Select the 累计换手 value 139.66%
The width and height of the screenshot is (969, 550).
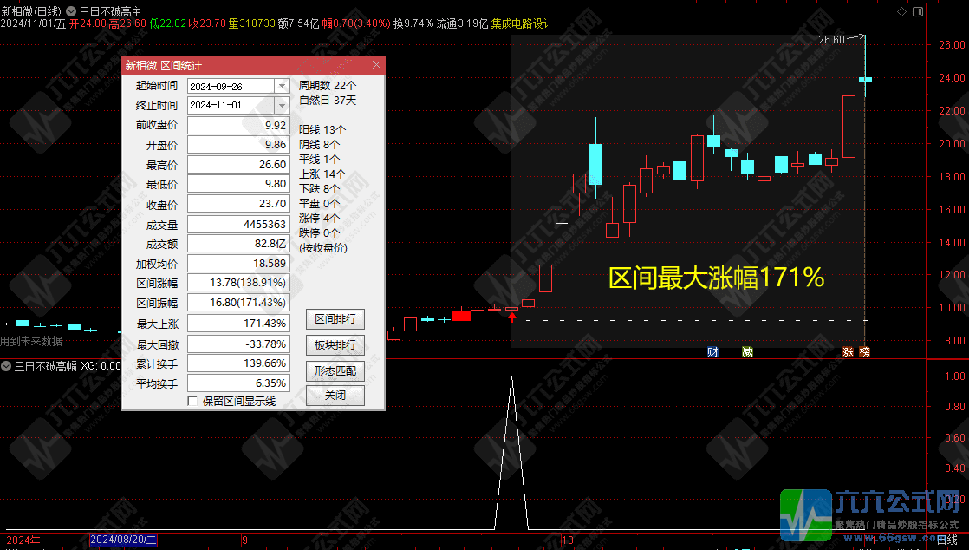[x=238, y=363]
